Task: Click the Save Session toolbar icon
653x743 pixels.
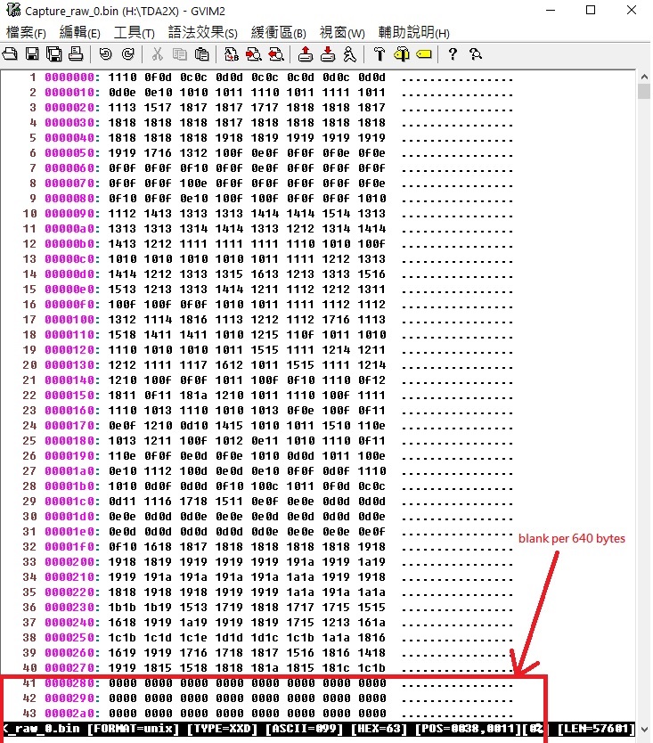Action: point(328,54)
